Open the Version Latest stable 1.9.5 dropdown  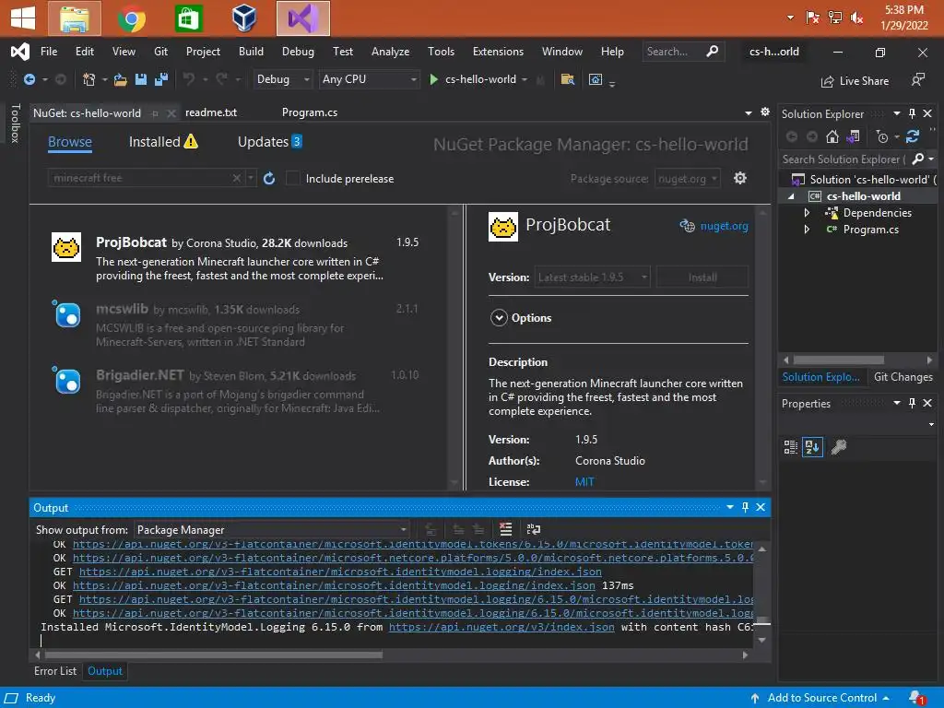click(x=593, y=277)
